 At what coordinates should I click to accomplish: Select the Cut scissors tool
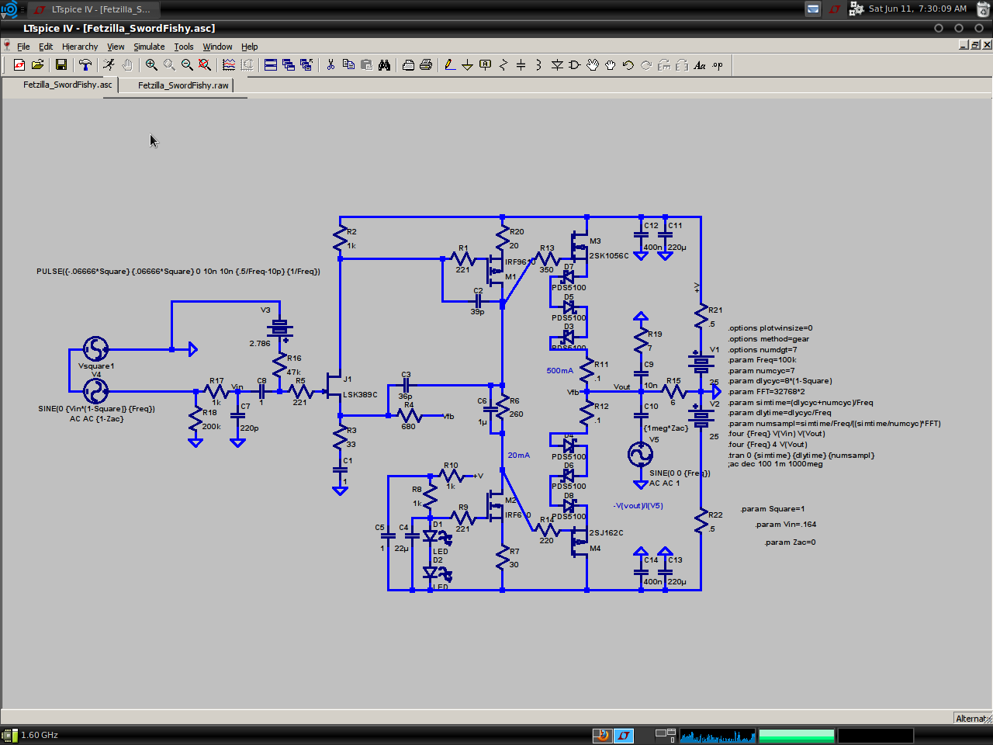tap(330, 65)
